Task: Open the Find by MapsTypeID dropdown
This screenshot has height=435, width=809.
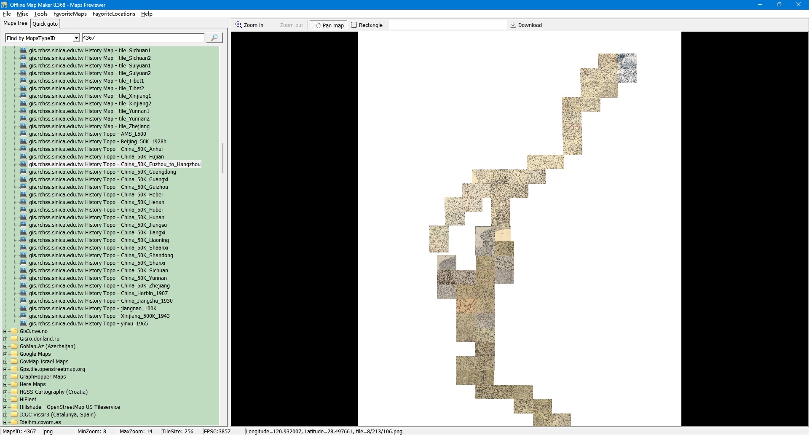Action: [76, 38]
